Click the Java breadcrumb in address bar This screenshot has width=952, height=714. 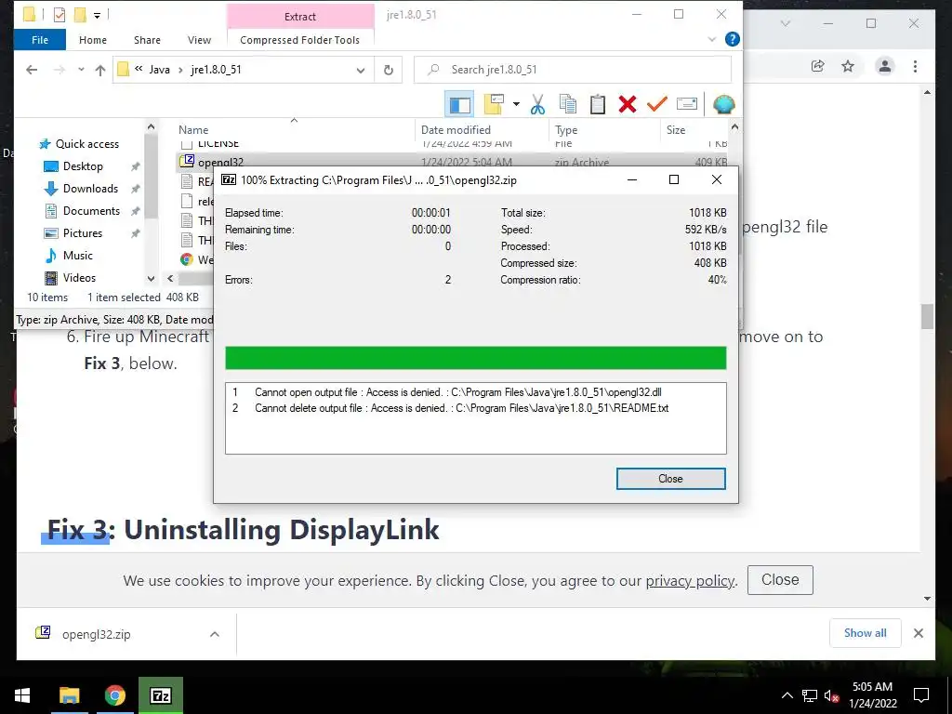click(x=160, y=70)
